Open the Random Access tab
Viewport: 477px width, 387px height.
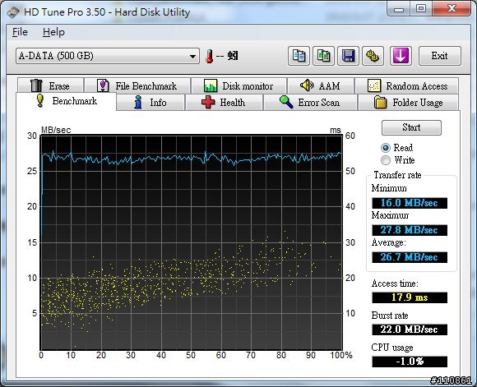coord(407,86)
